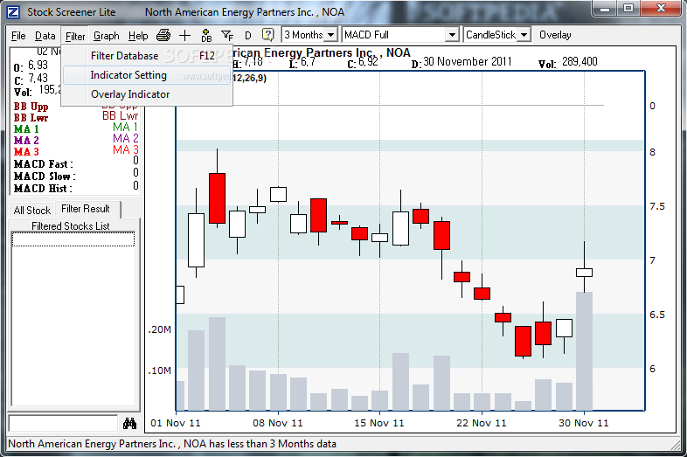Choose Filter Database from the menu
The image size is (687, 457).
147,56
